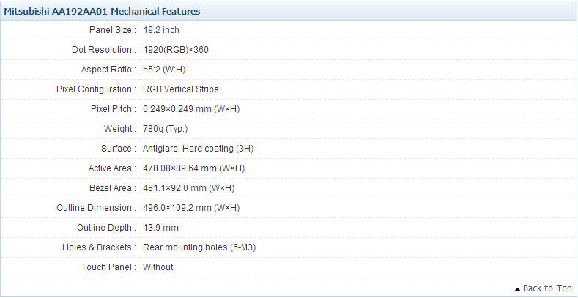Select the Mitsubishi AA192AA01 Mechanical Features heading

click(x=102, y=12)
